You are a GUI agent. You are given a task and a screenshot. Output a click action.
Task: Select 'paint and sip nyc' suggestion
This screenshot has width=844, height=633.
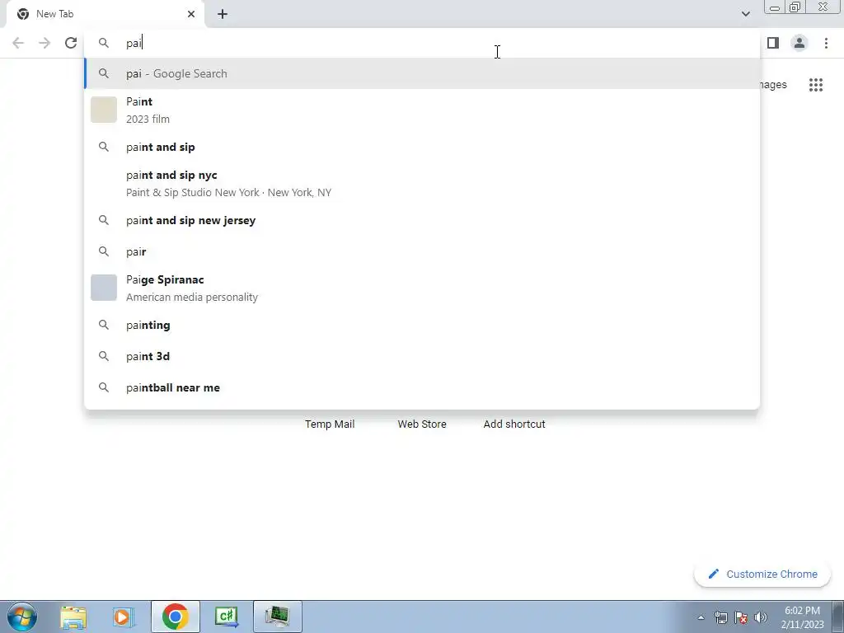(422, 184)
